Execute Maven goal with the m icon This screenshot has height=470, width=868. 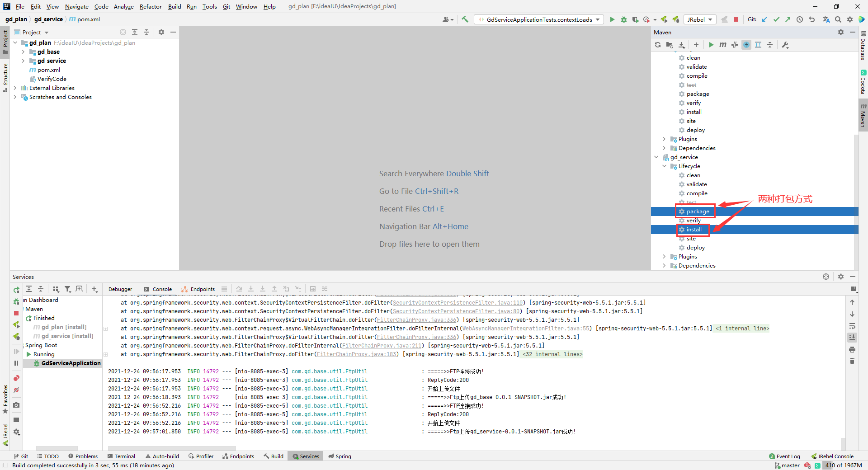[x=723, y=45]
